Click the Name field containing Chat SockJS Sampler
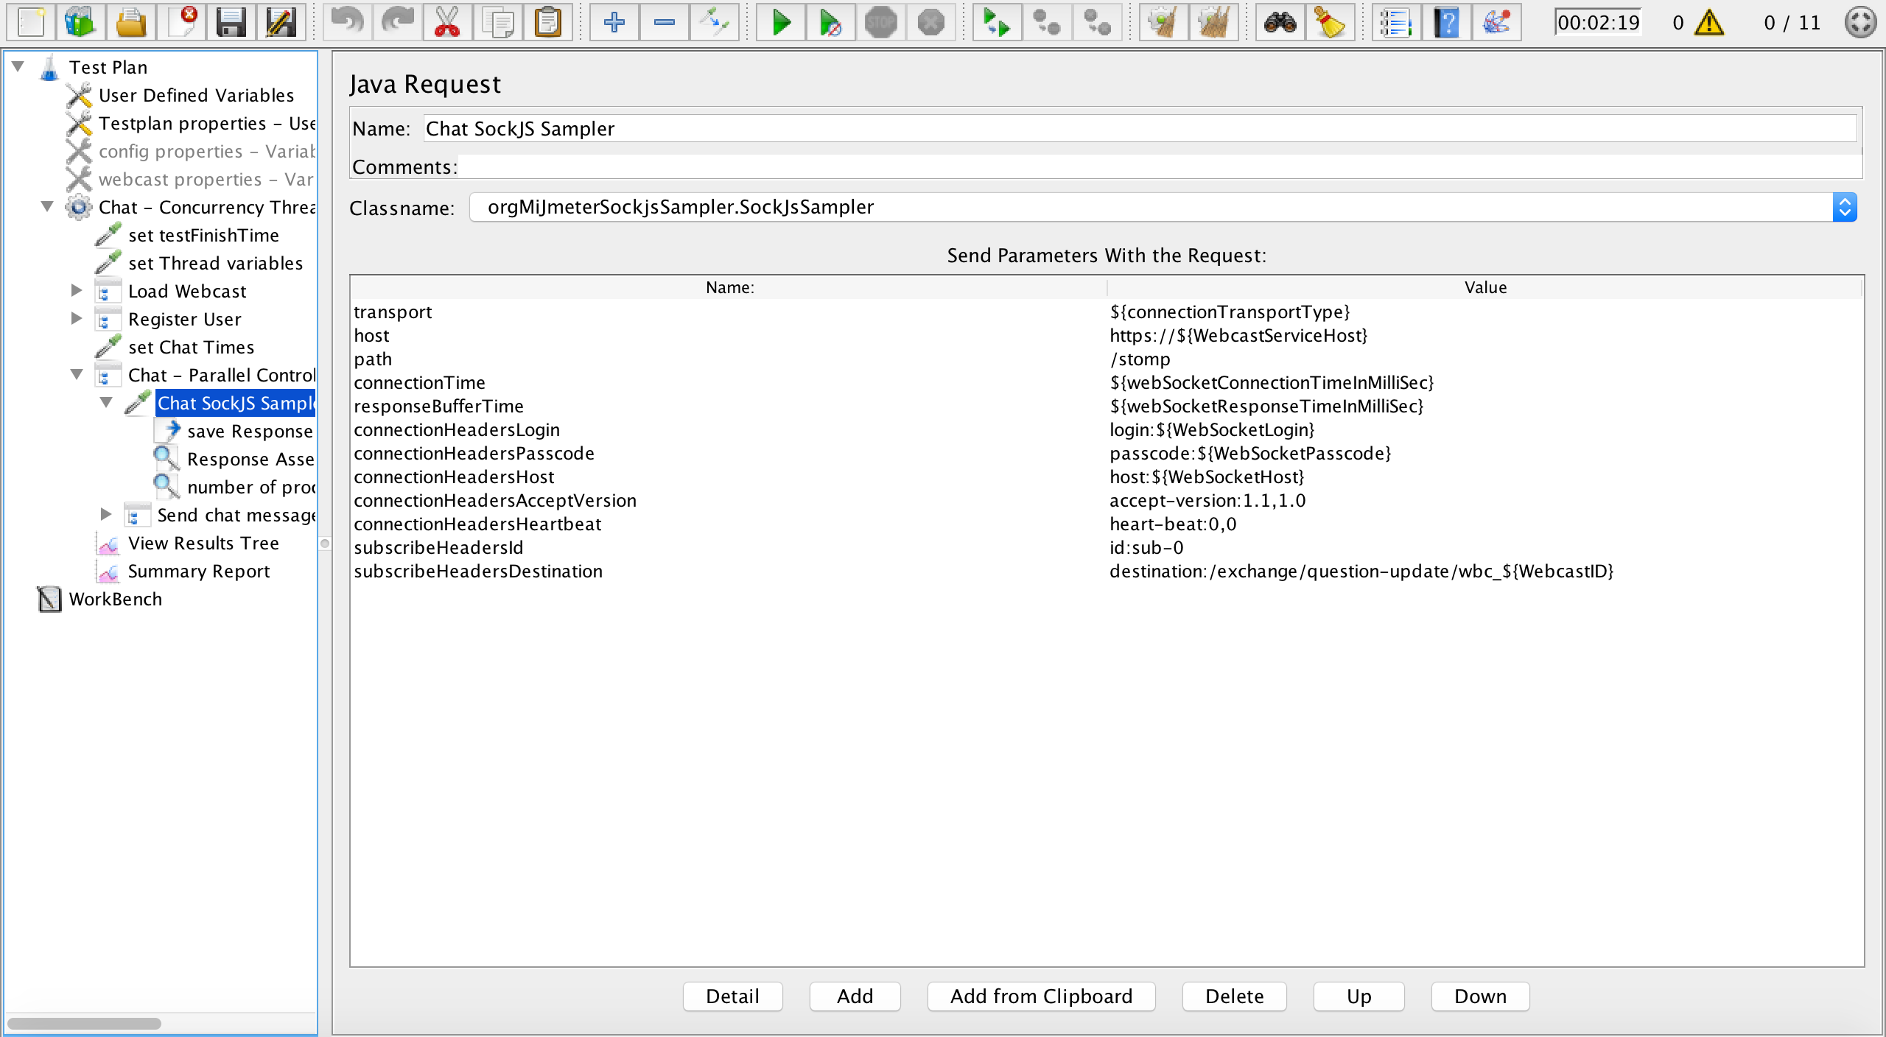The height and width of the screenshot is (1037, 1886). pos(1139,129)
